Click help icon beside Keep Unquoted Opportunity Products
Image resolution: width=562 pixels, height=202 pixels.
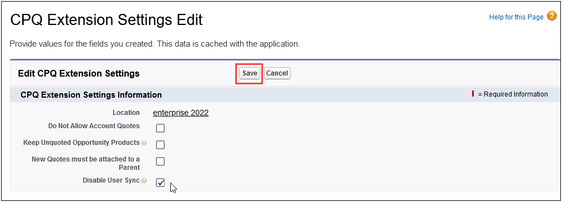144,143
